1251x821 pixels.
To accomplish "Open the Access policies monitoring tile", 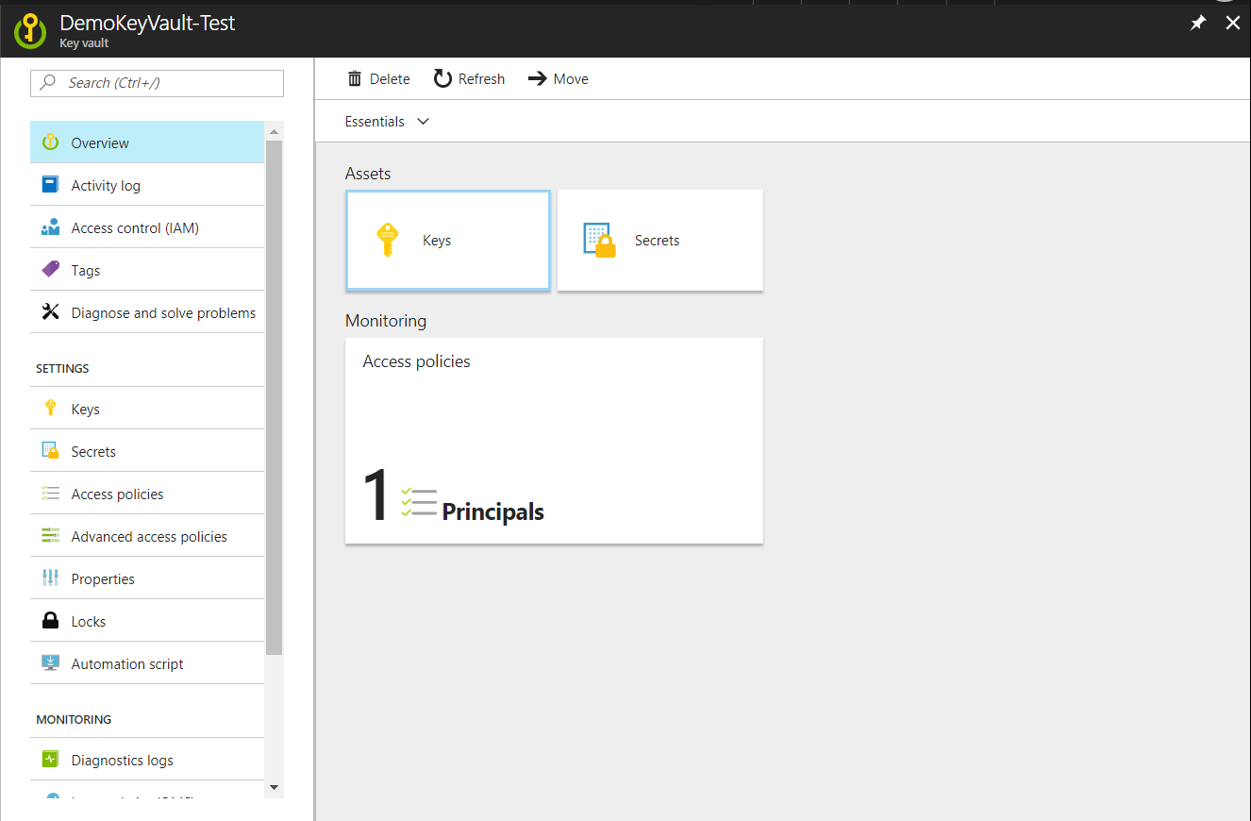I will tap(554, 441).
